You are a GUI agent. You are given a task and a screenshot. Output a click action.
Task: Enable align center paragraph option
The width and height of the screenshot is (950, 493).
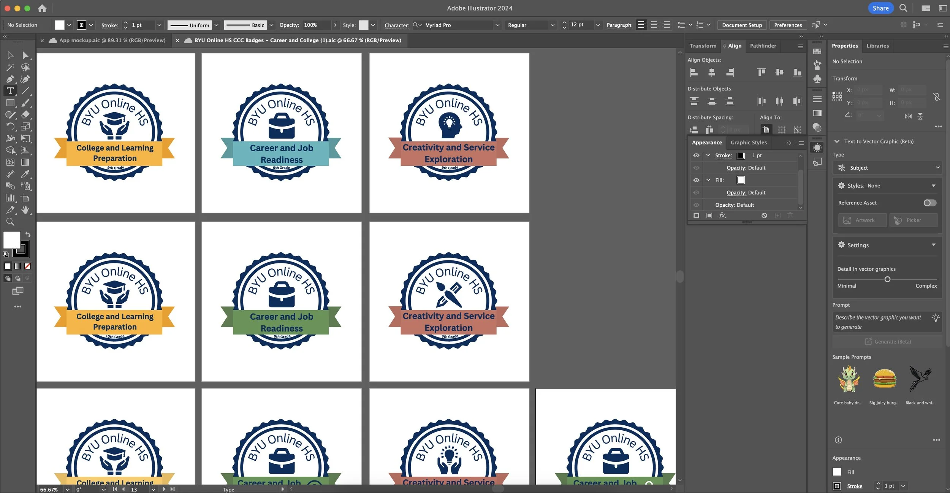point(654,25)
